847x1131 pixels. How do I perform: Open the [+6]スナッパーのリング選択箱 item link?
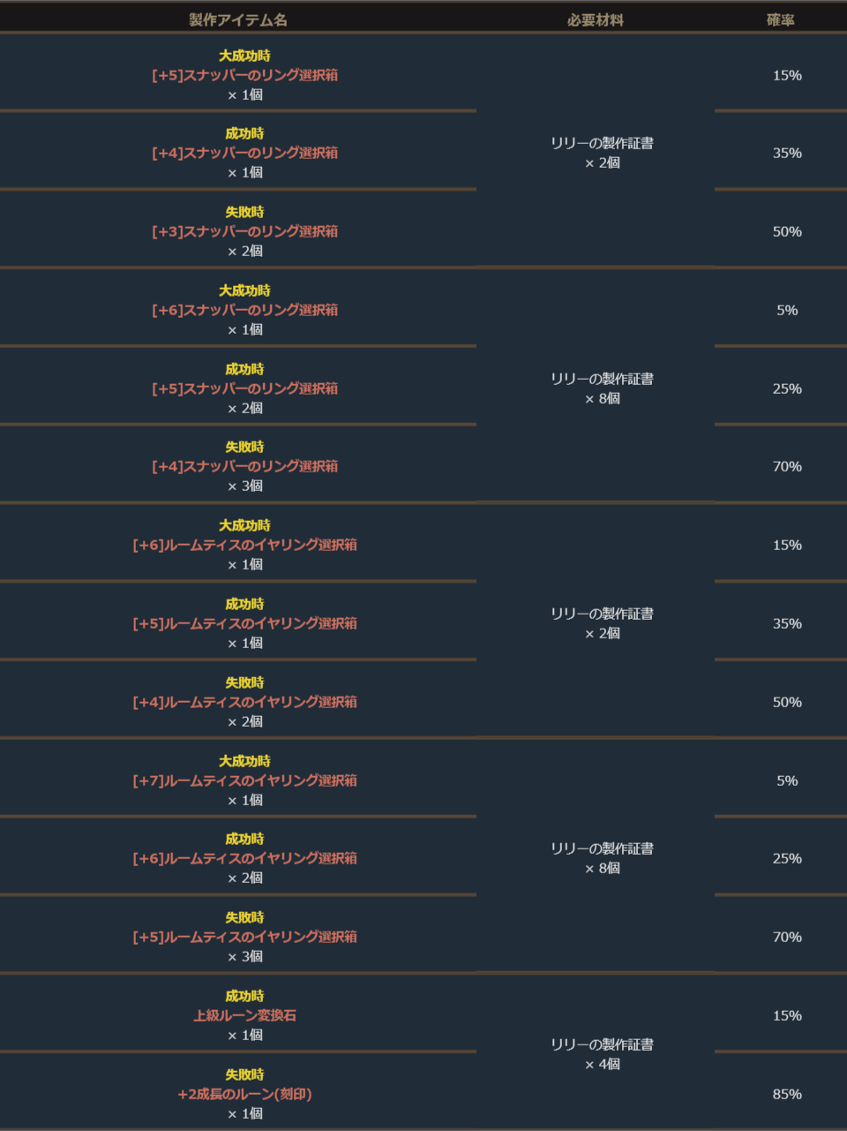click(x=244, y=310)
